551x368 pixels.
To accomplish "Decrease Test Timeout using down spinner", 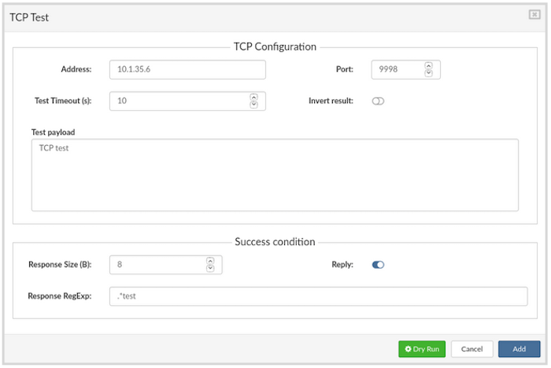I will (x=253, y=104).
